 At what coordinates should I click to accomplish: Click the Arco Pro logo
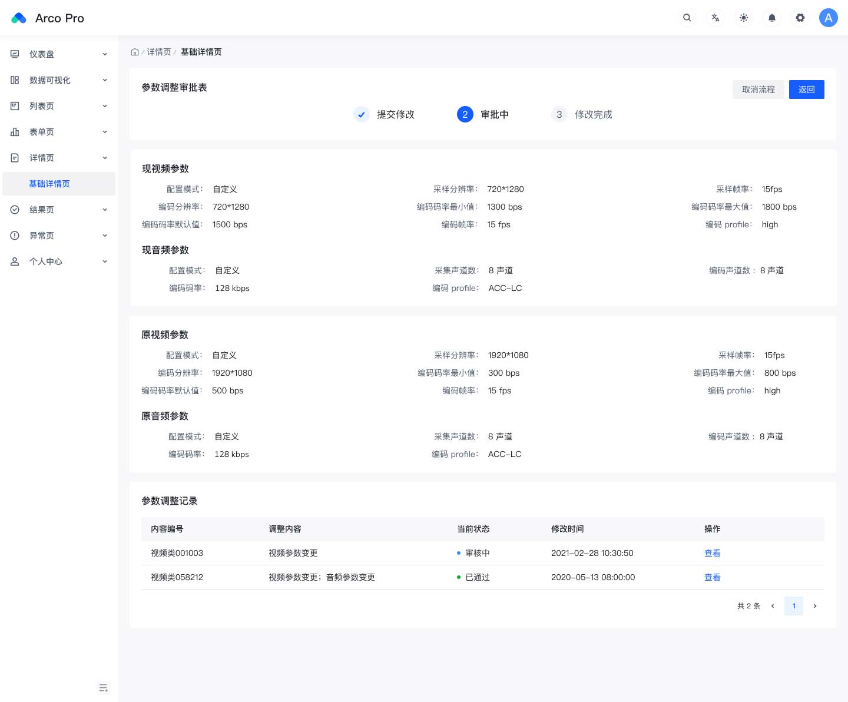click(47, 18)
